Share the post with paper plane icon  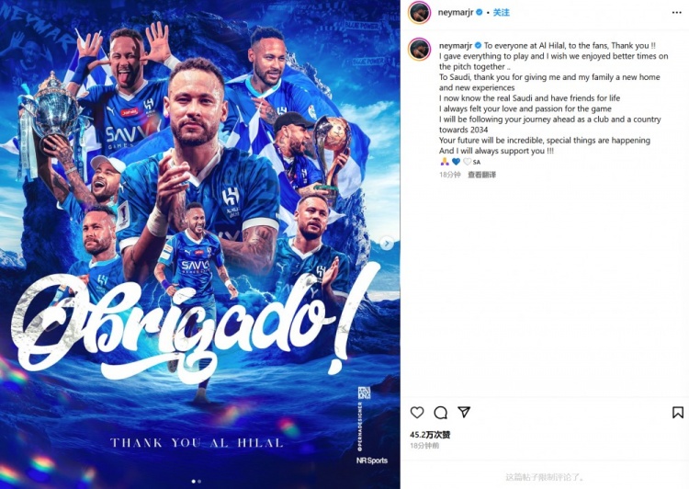coord(464,412)
